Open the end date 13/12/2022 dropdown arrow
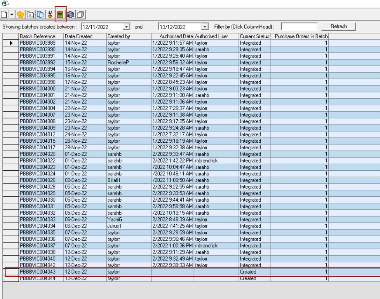Viewport: 380px width, 299px height. pyautogui.click(x=205, y=27)
